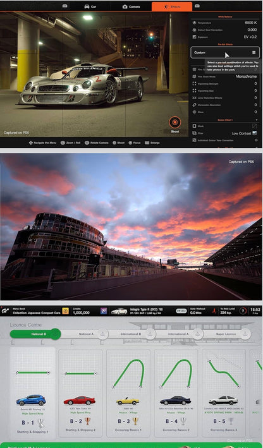Open B-2 Starting & Stopping 2 card

[80, 393]
